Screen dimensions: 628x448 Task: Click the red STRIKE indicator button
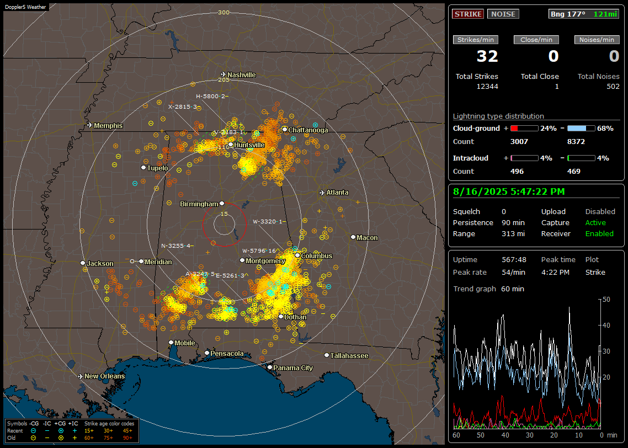(468, 14)
